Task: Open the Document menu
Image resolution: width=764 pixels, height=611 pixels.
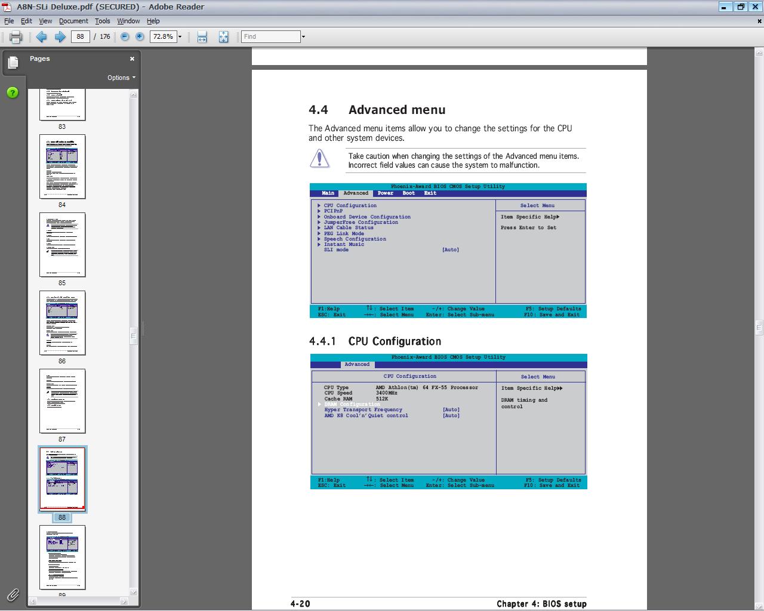Action: pos(73,21)
